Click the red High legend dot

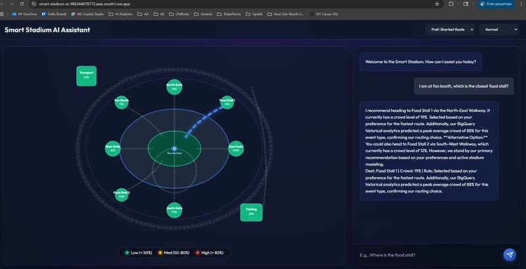coord(197,253)
